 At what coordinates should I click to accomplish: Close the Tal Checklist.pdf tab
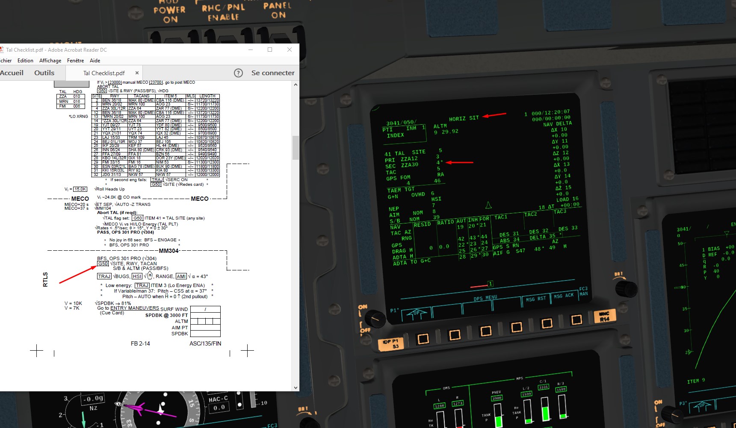tap(137, 73)
